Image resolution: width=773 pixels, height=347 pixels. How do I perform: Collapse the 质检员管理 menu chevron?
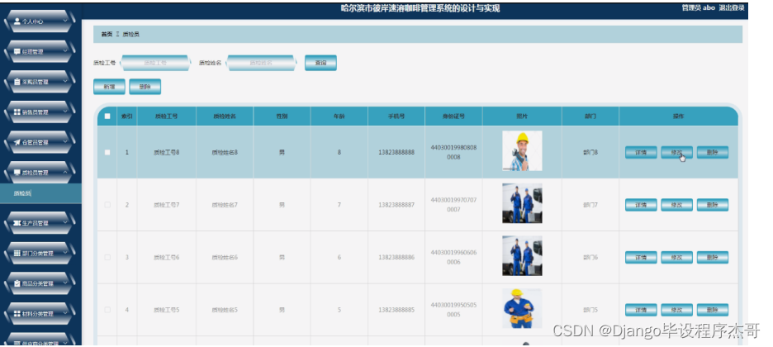[65, 173]
